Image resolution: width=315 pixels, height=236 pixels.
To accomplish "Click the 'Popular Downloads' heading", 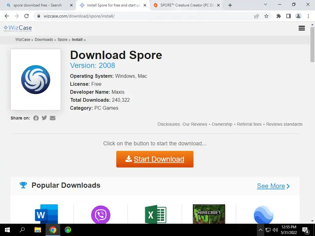I will point(66,185).
